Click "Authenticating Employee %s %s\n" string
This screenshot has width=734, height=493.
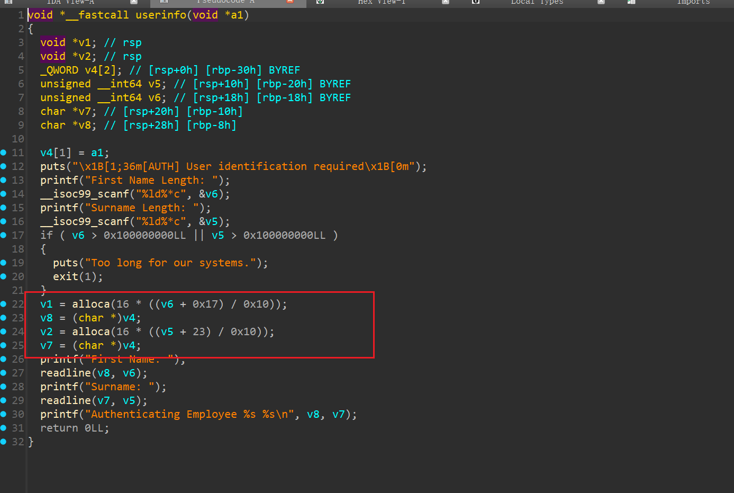coord(189,414)
